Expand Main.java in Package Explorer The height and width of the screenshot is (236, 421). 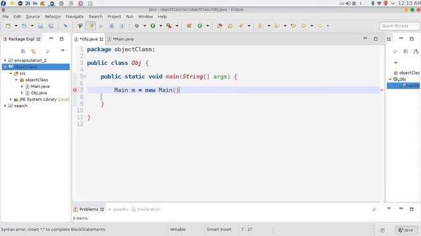(22, 86)
